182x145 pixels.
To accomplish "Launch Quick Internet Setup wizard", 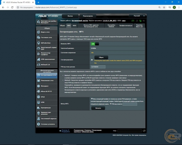I will (47, 22).
